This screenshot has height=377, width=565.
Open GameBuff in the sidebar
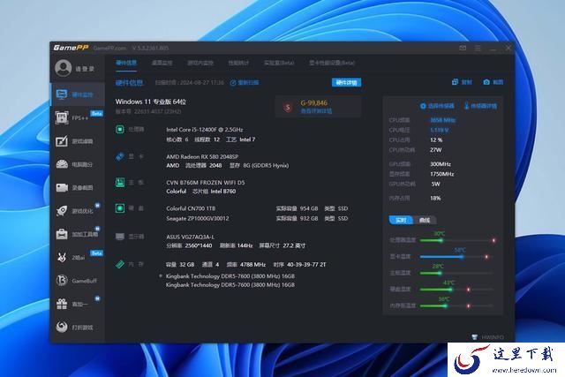pos(77,281)
